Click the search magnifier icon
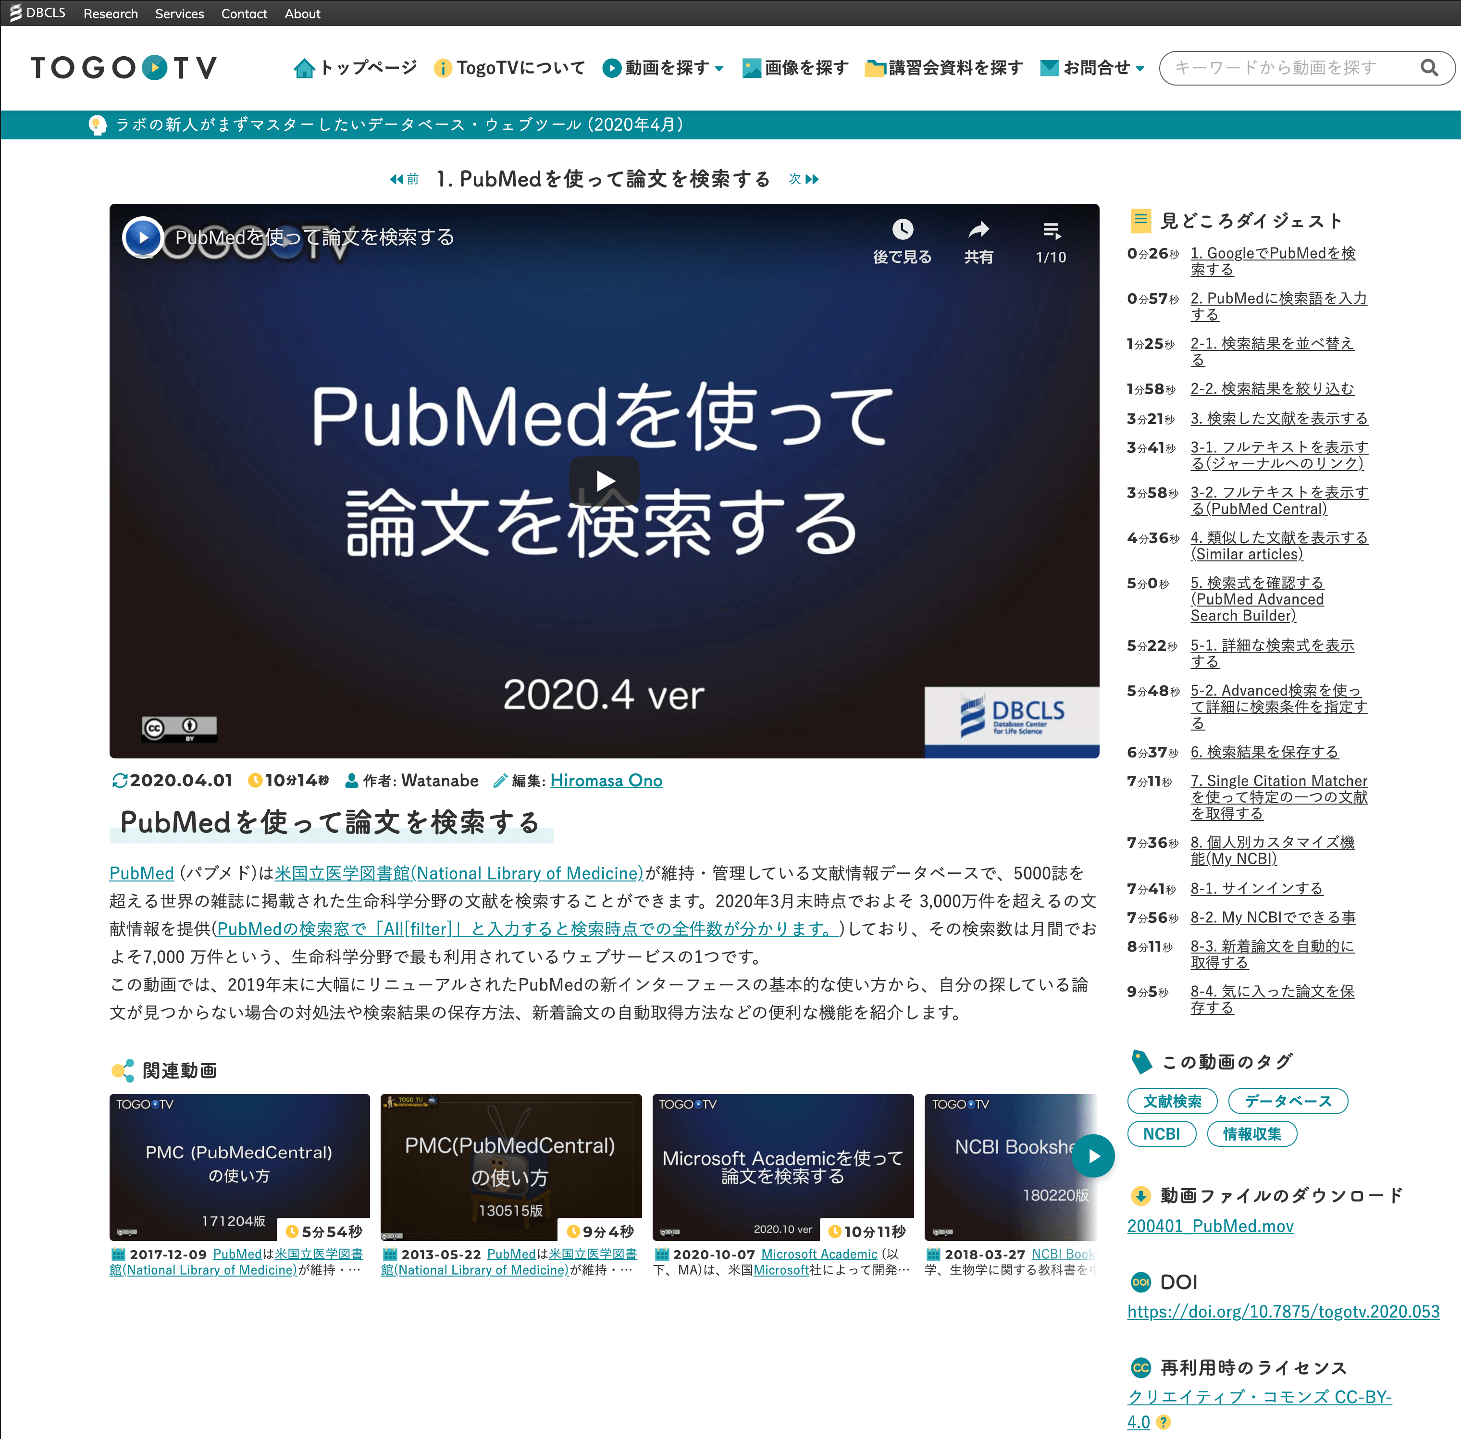Image resolution: width=1461 pixels, height=1439 pixels. pos(1428,68)
